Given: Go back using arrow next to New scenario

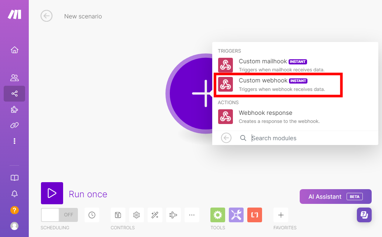Looking at the screenshot, I should 46,16.
